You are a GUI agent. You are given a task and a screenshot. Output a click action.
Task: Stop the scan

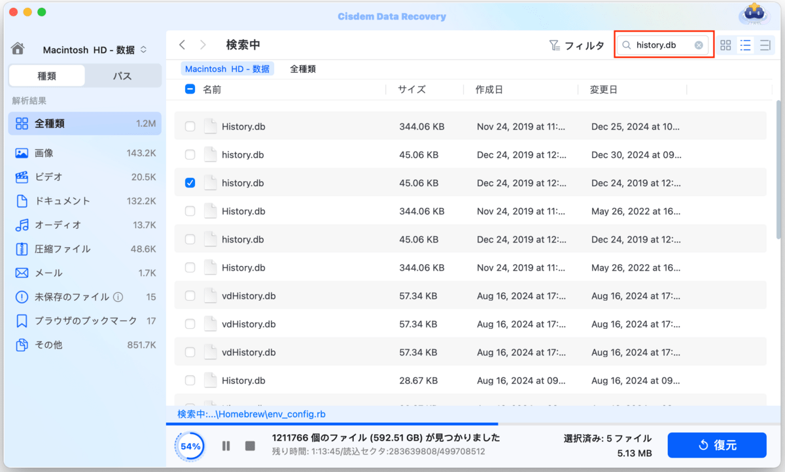tap(250, 446)
